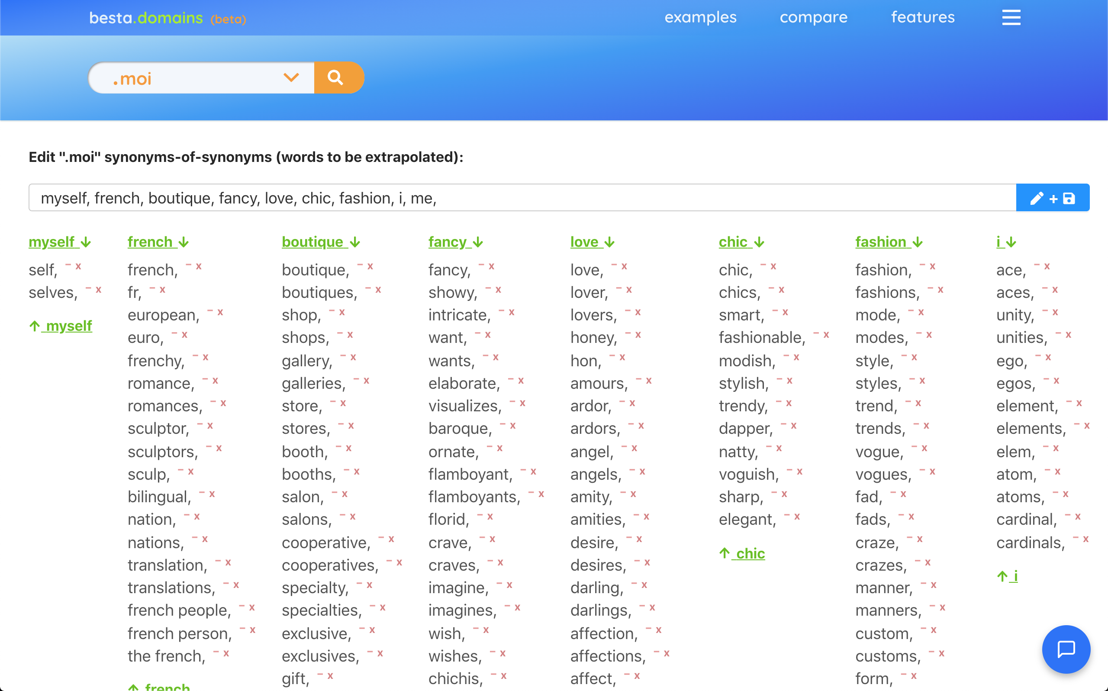Viewport: 1108px width, 691px height.
Task: Click the besta.domains logo
Action: [x=146, y=18]
